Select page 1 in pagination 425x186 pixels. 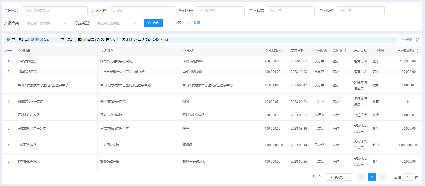[x=372, y=177]
